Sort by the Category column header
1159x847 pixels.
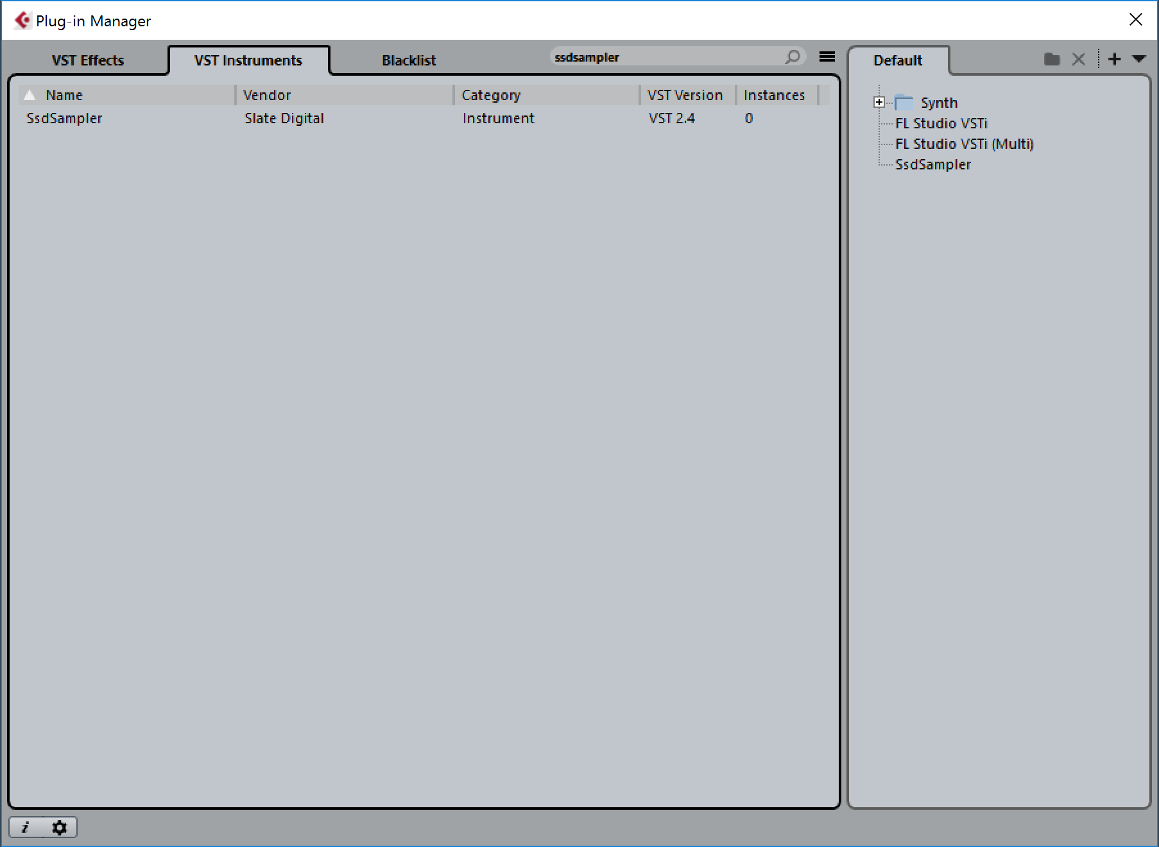click(x=547, y=95)
